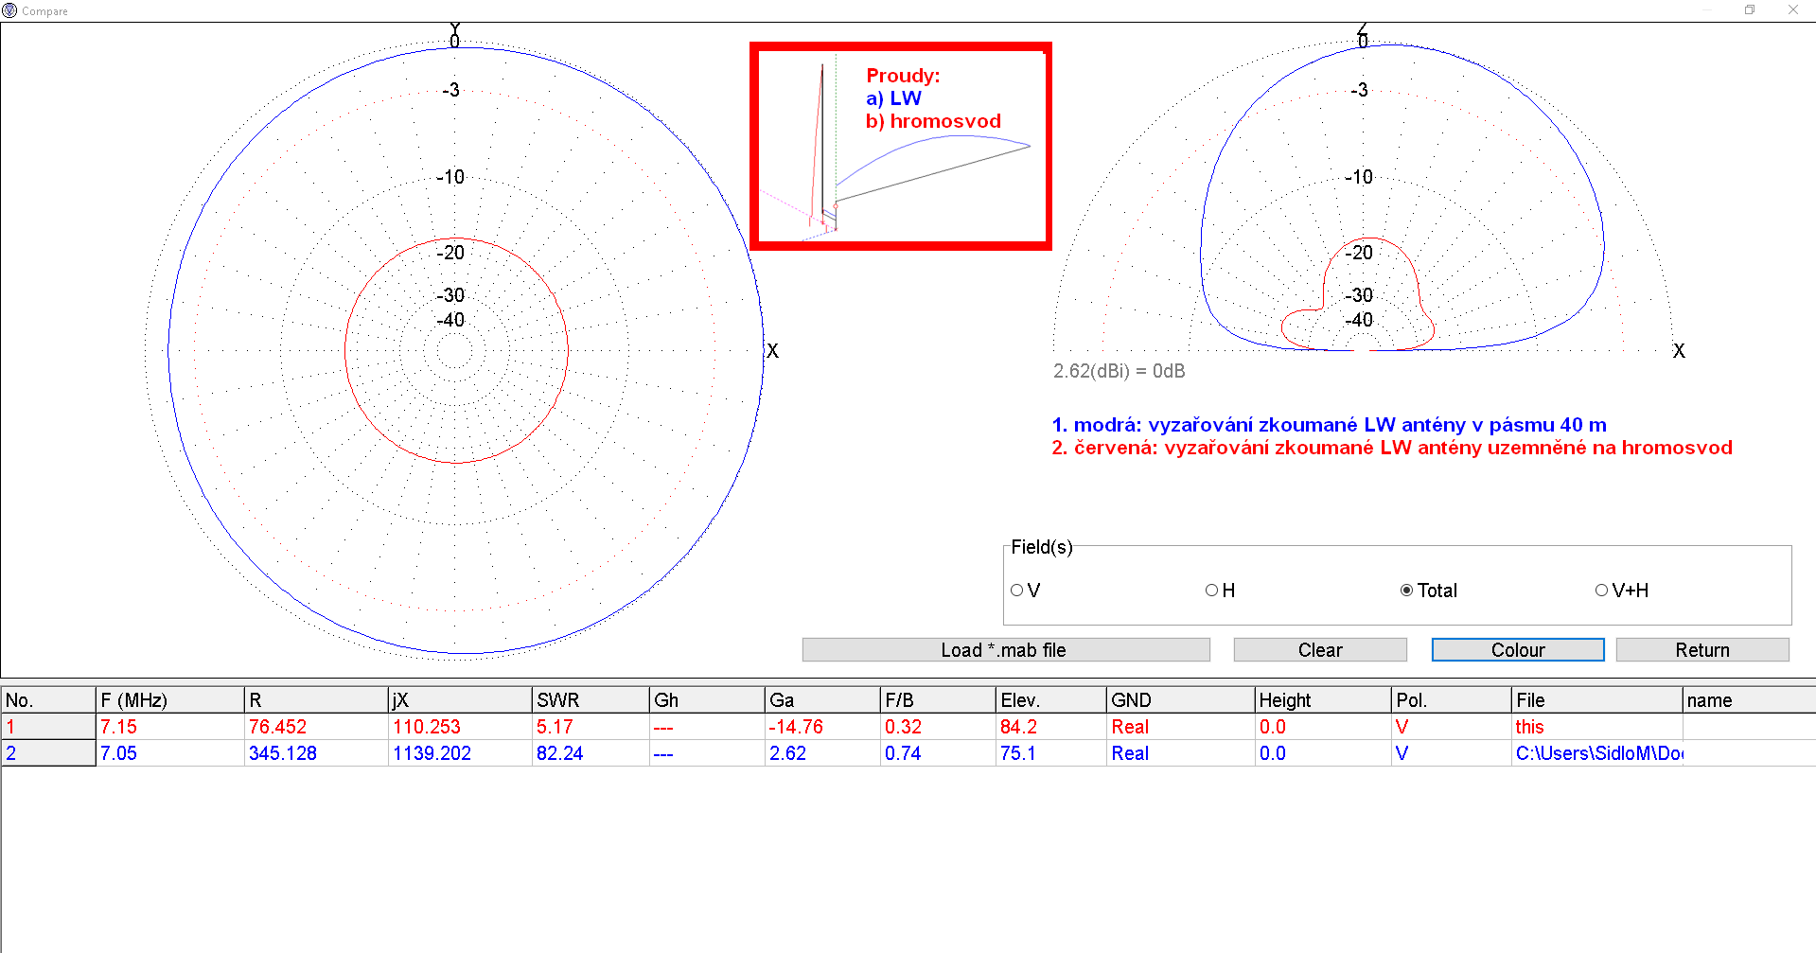Close the Compare window

[x=1793, y=10]
